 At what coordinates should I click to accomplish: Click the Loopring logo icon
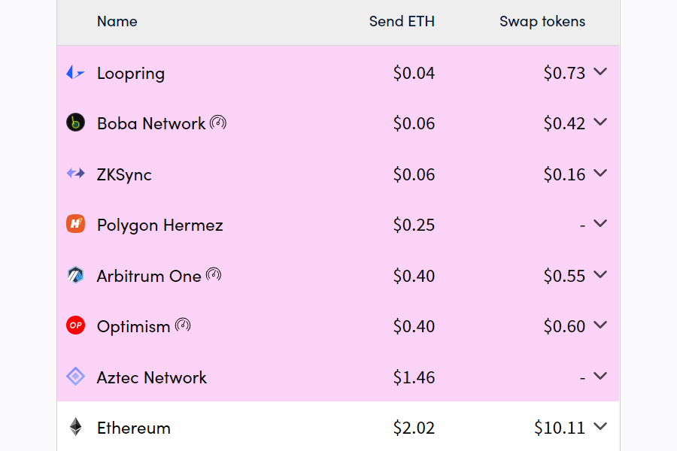pyautogui.click(x=75, y=72)
